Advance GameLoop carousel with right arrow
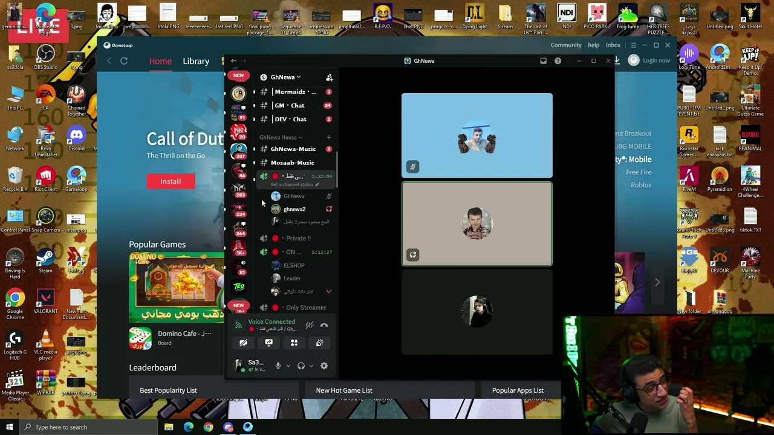This screenshot has height=435, width=774. 657,282
